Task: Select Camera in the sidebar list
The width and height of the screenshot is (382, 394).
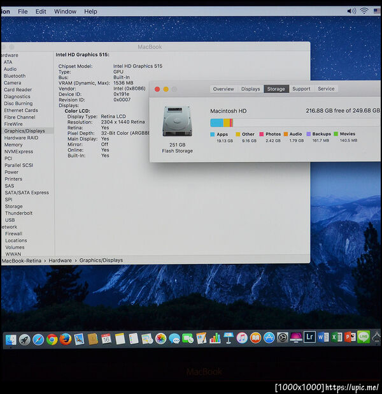Action: pos(12,83)
